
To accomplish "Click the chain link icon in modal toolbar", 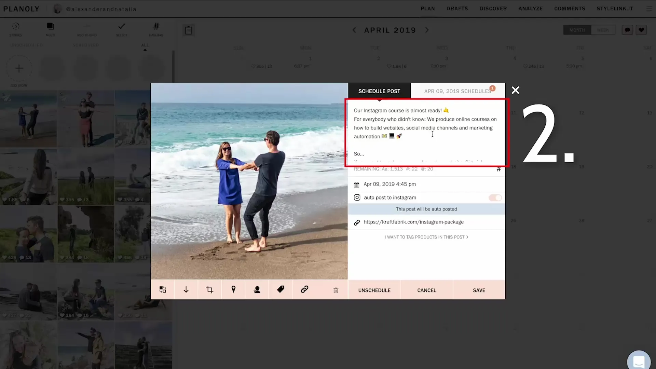I will (304, 289).
